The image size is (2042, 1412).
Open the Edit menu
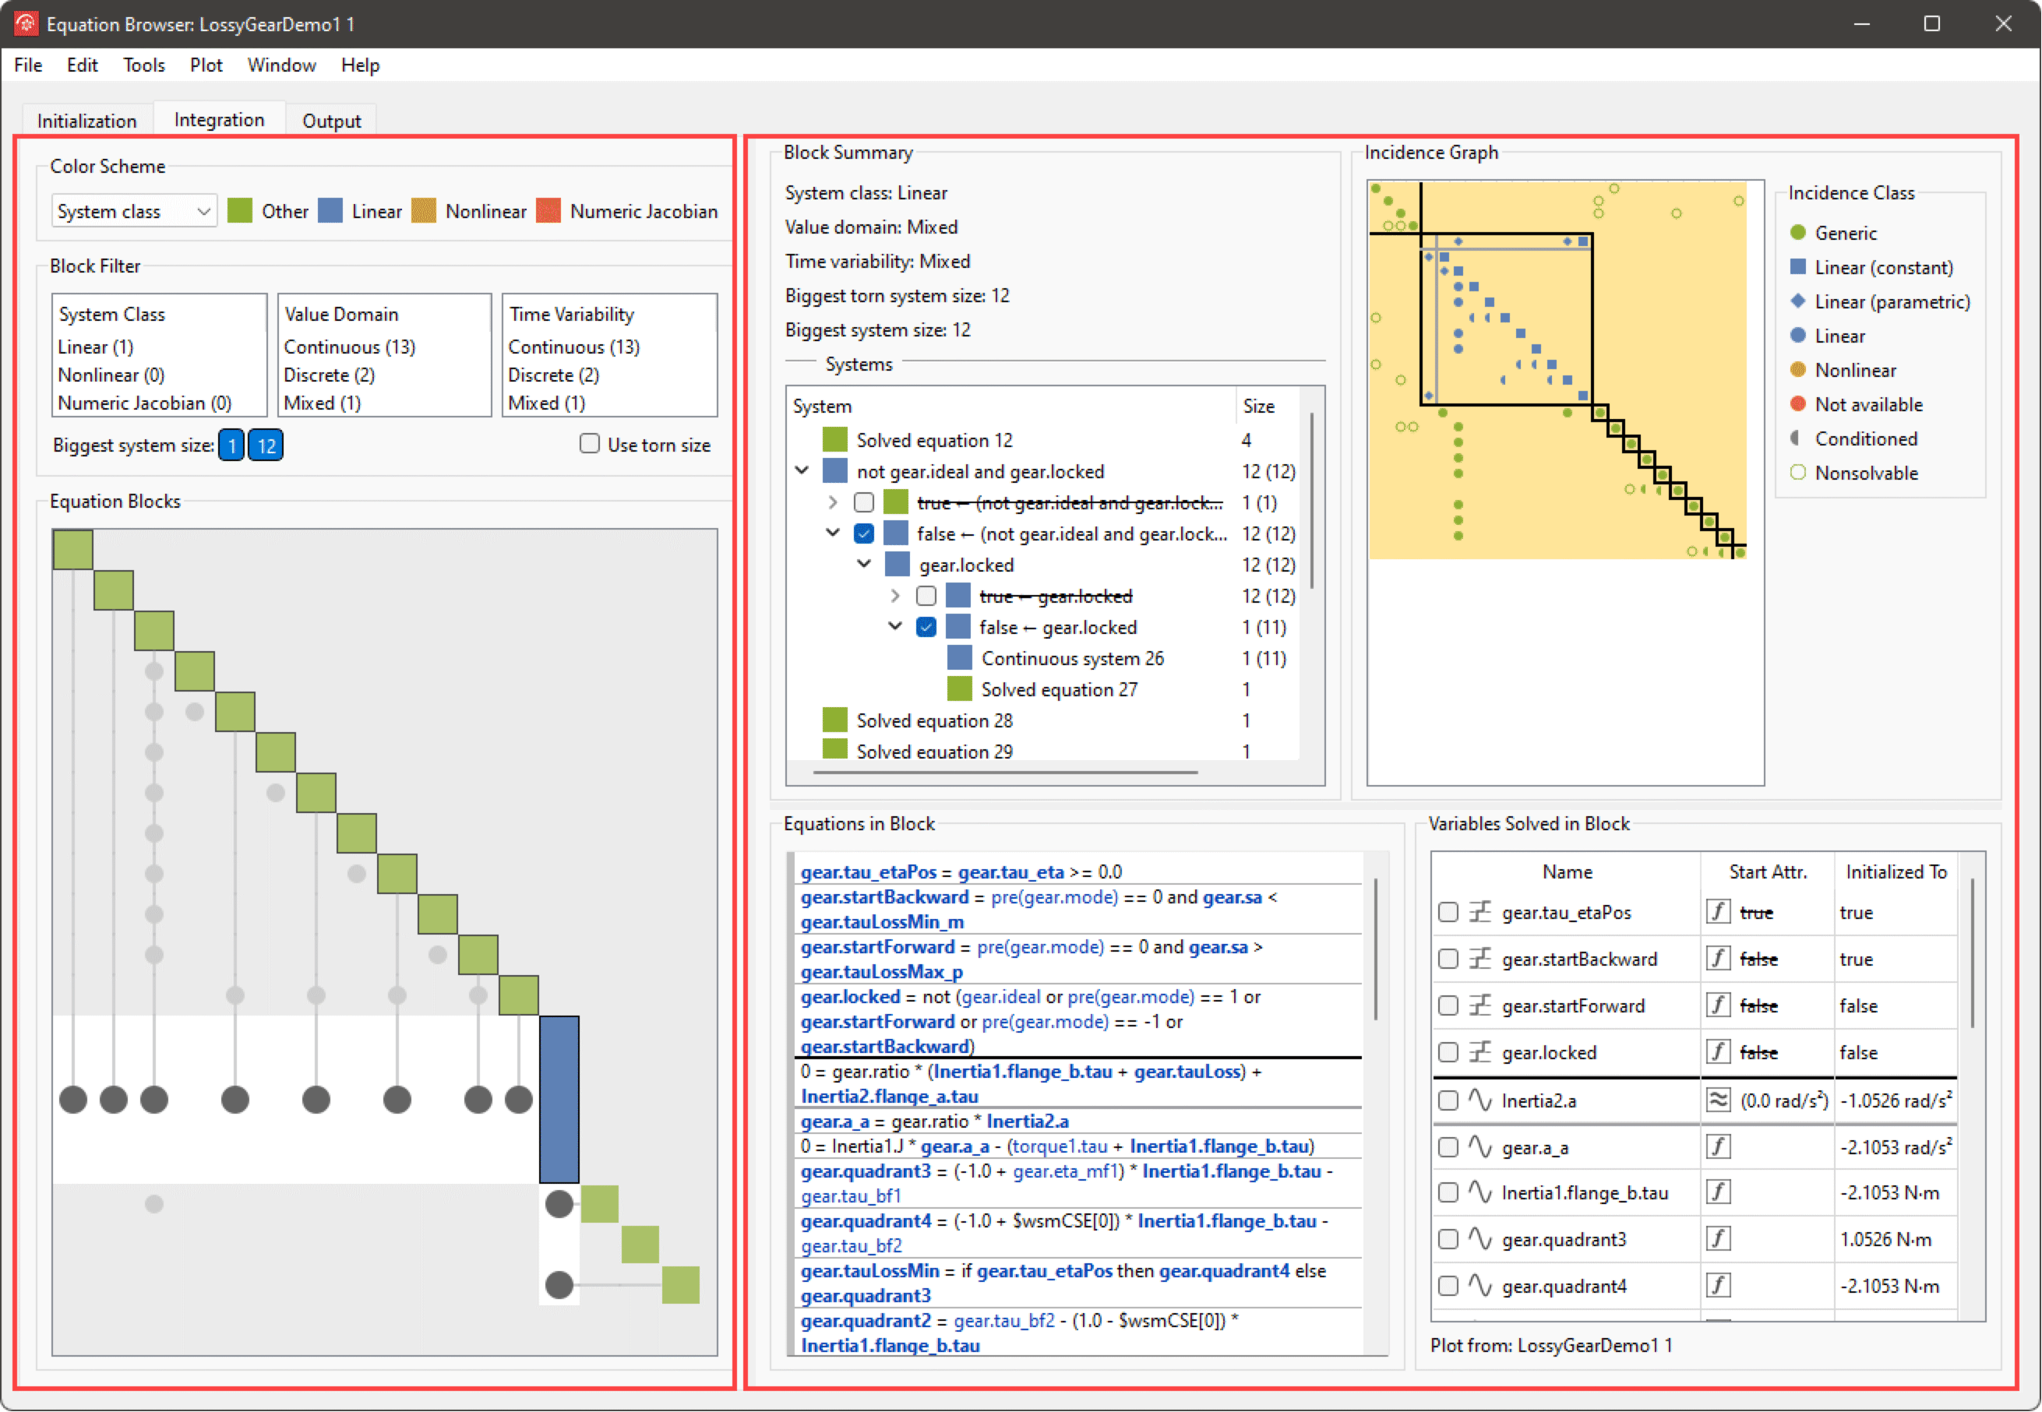81,65
